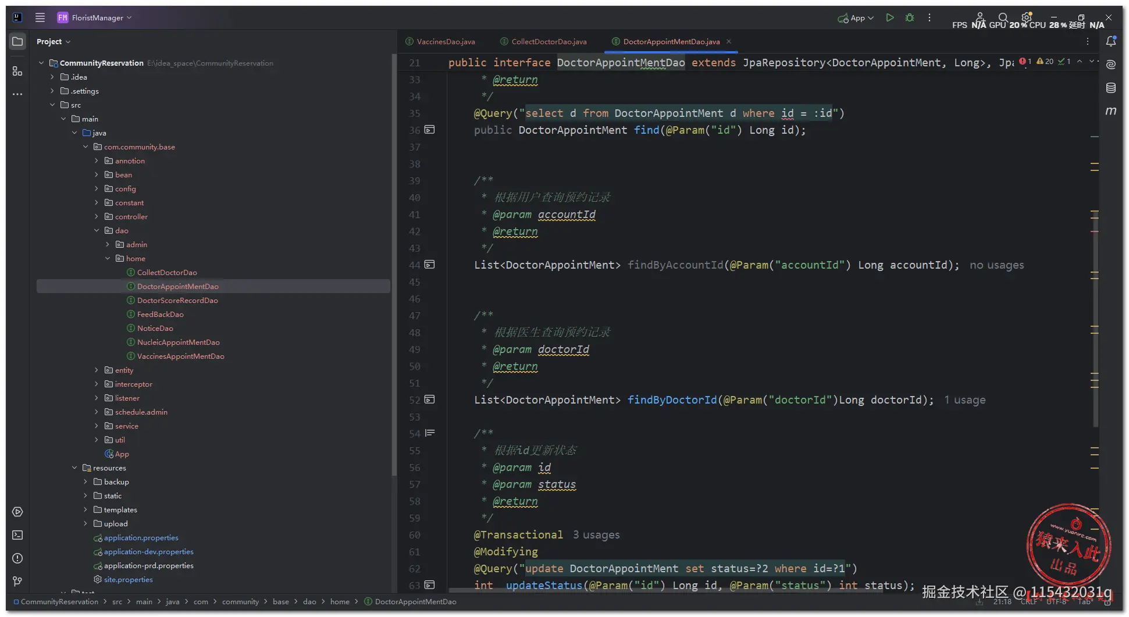The height and width of the screenshot is (617, 1129).
Task: Open site.properties file
Action: click(128, 579)
